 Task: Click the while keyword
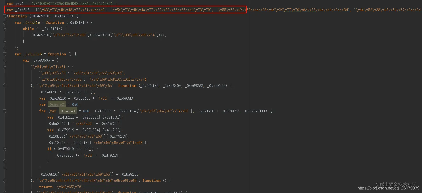click(x=28, y=29)
